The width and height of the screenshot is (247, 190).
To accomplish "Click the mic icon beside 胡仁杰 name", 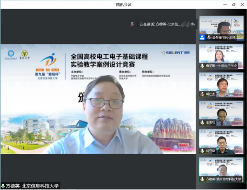I will tap(202, 94).
